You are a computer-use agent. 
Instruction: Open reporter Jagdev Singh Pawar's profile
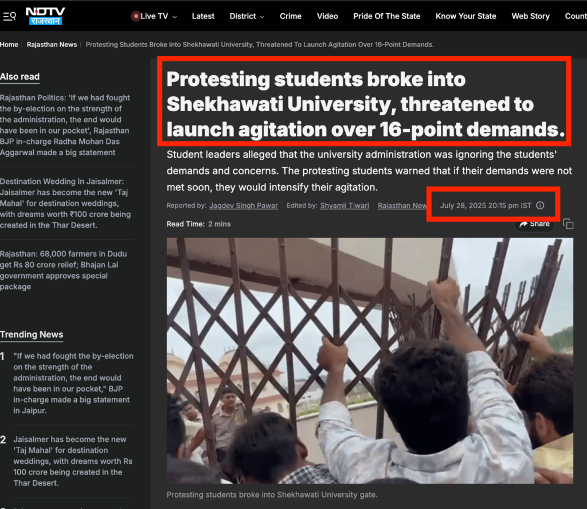(x=243, y=205)
